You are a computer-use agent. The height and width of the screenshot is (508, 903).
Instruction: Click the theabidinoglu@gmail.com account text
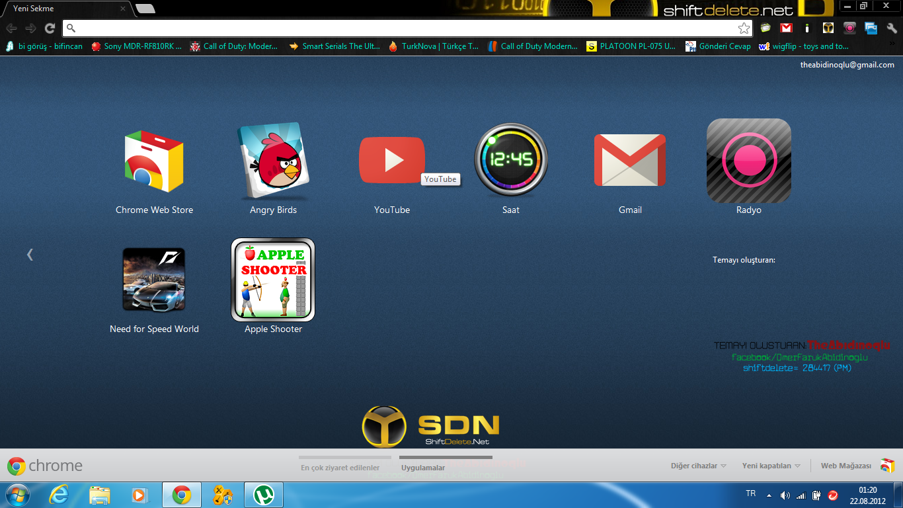click(847, 65)
